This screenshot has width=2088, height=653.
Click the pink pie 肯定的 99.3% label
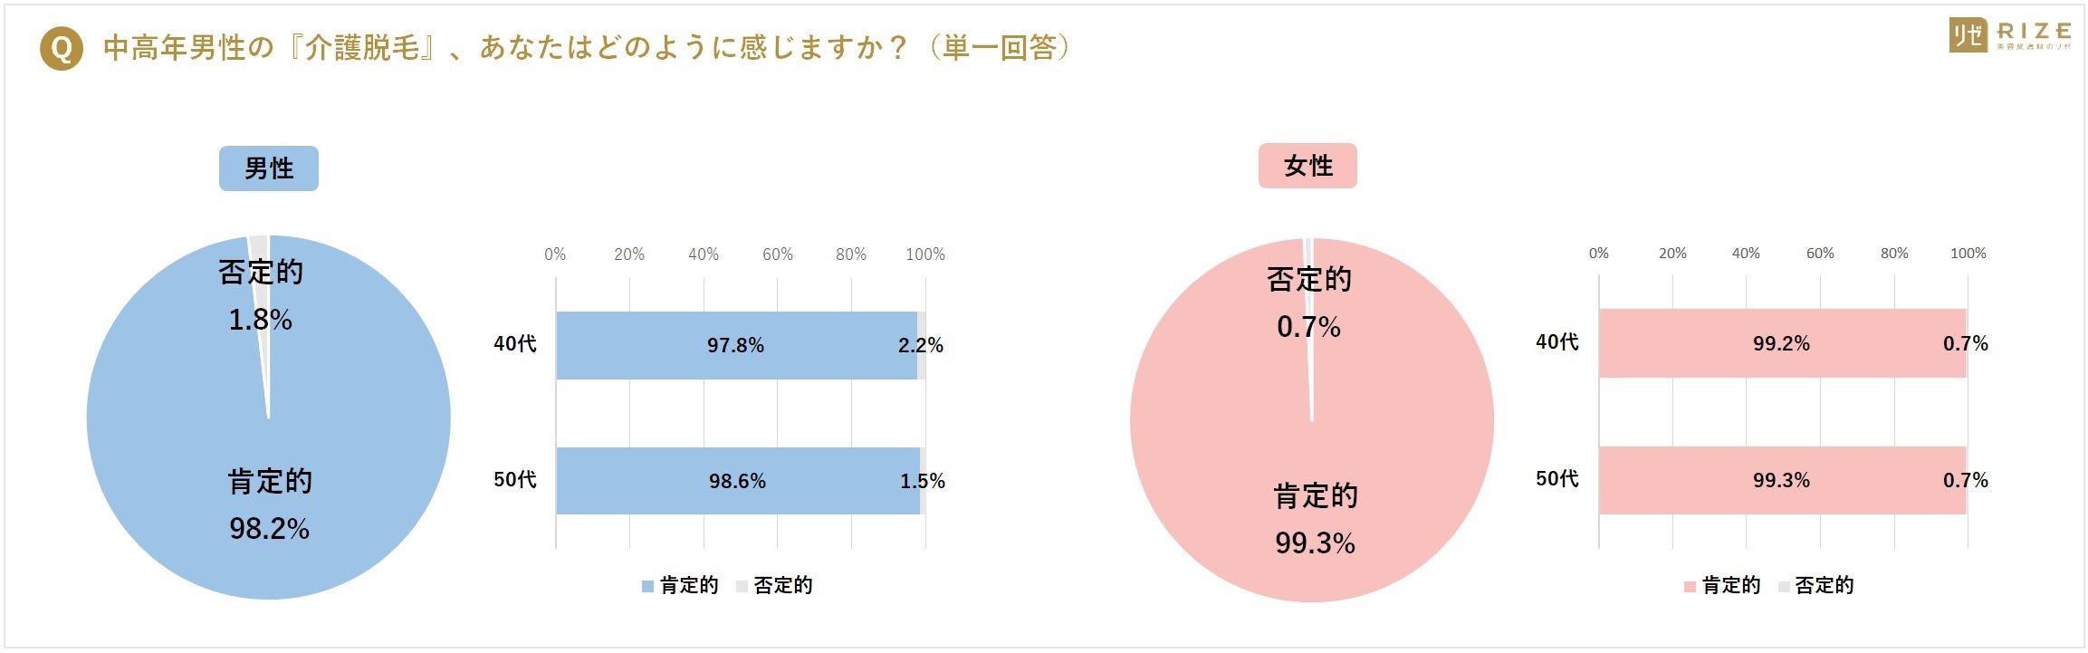click(1315, 520)
